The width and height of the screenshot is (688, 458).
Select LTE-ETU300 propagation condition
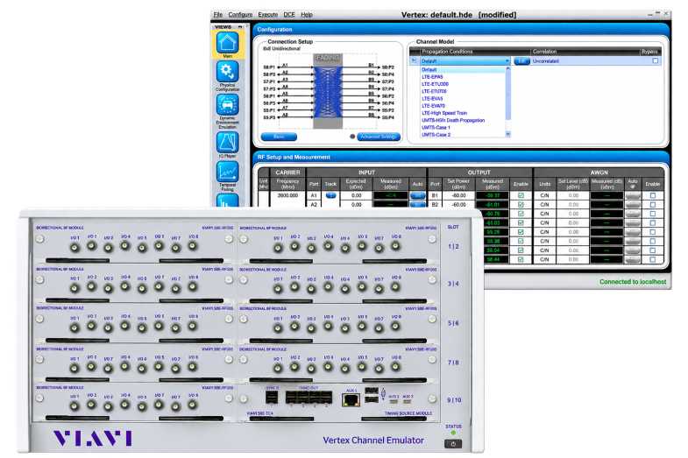click(435, 84)
